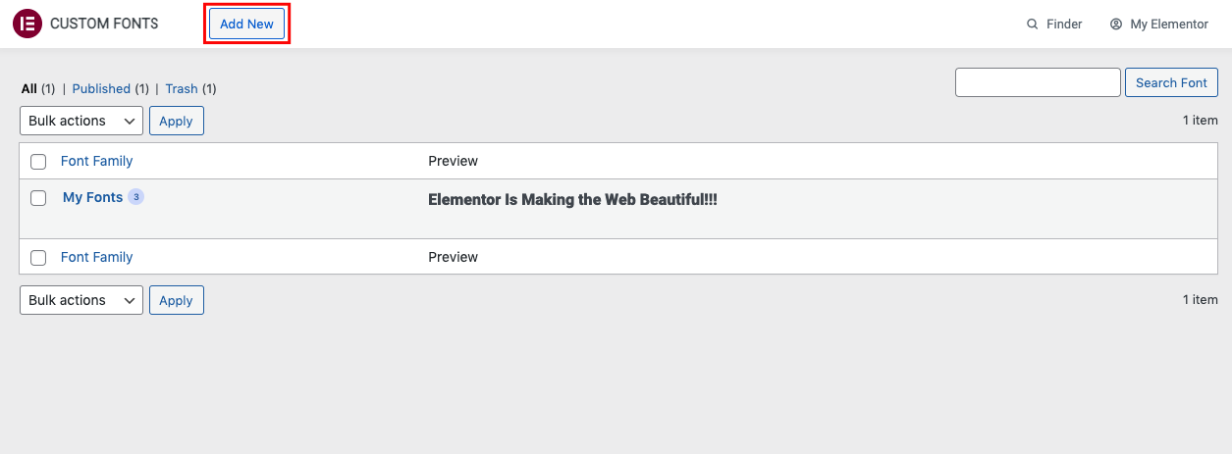Click the My Fonts count badge
This screenshot has width=1232, height=454.
pyautogui.click(x=136, y=197)
